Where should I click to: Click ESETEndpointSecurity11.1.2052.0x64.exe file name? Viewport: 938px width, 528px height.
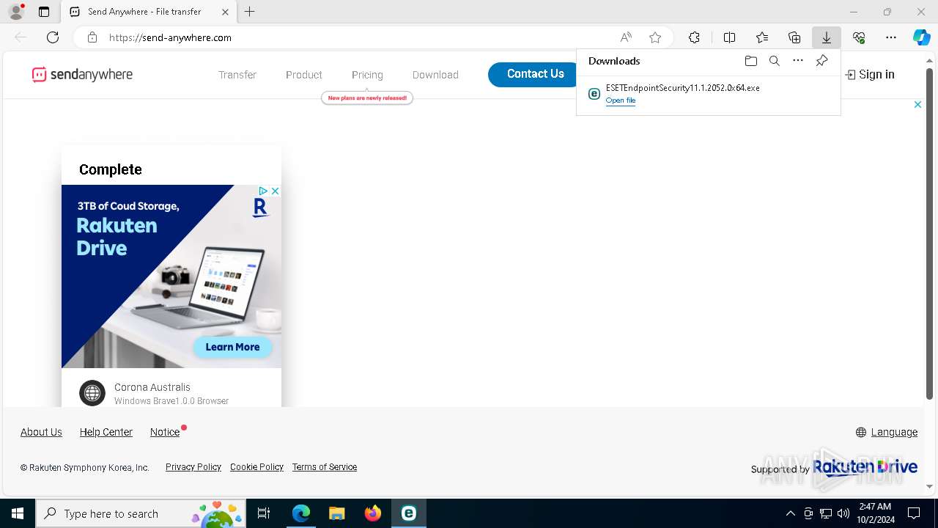(683, 88)
